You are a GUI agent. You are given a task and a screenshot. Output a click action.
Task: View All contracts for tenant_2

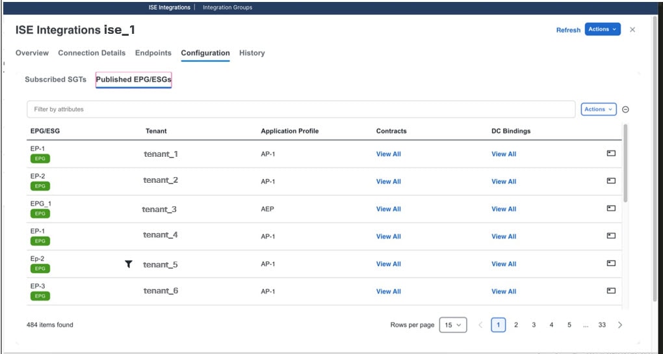click(389, 182)
